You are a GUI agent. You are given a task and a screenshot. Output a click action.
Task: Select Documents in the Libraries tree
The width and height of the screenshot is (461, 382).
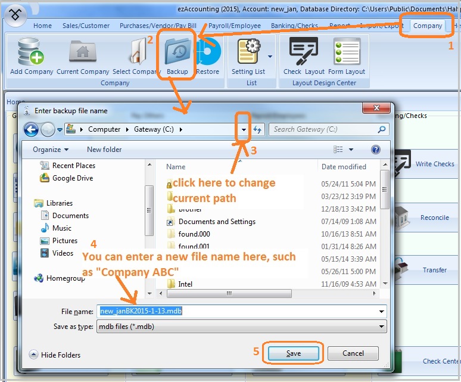(70, 216)
